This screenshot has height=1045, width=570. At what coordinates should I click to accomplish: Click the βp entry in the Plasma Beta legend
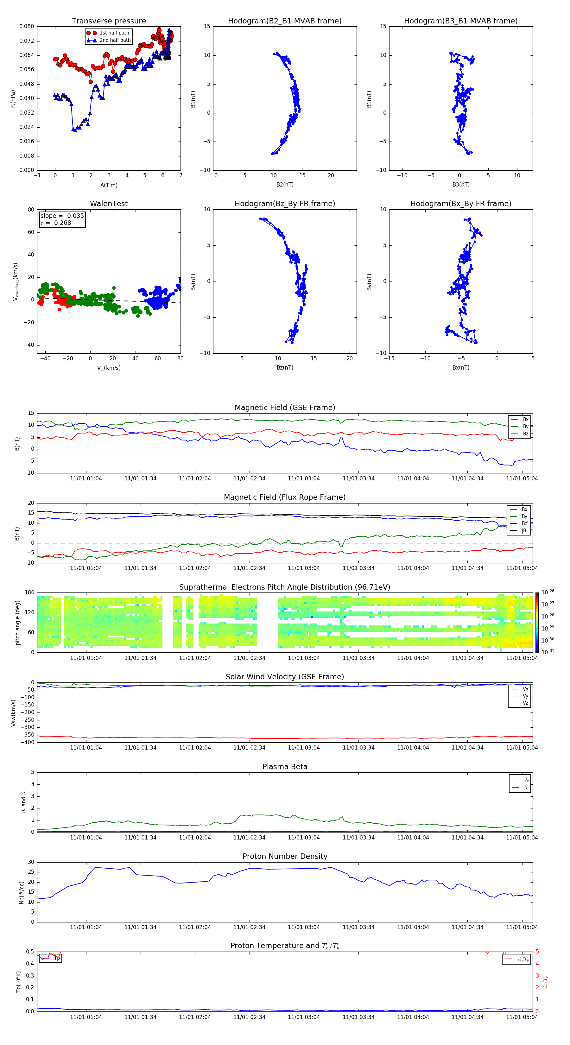[520, 779]
